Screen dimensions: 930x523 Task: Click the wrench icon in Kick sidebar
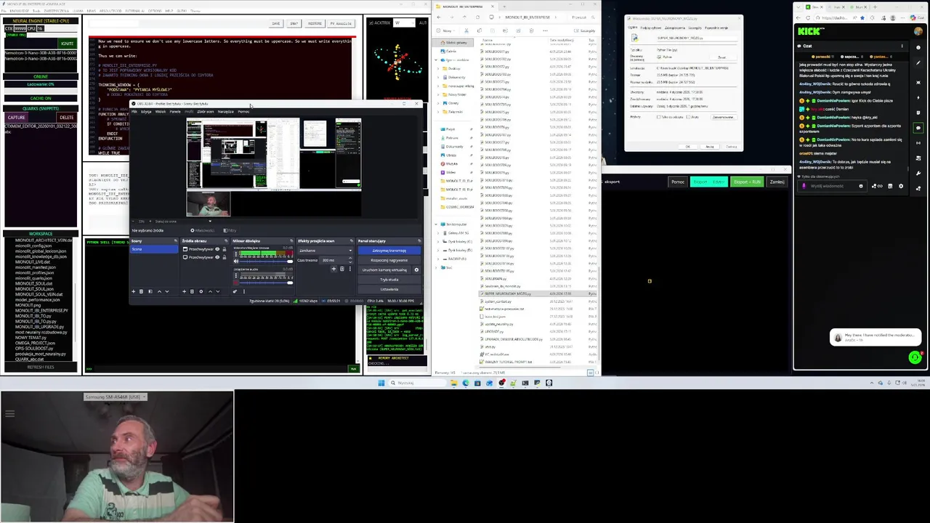pos(918,173)
